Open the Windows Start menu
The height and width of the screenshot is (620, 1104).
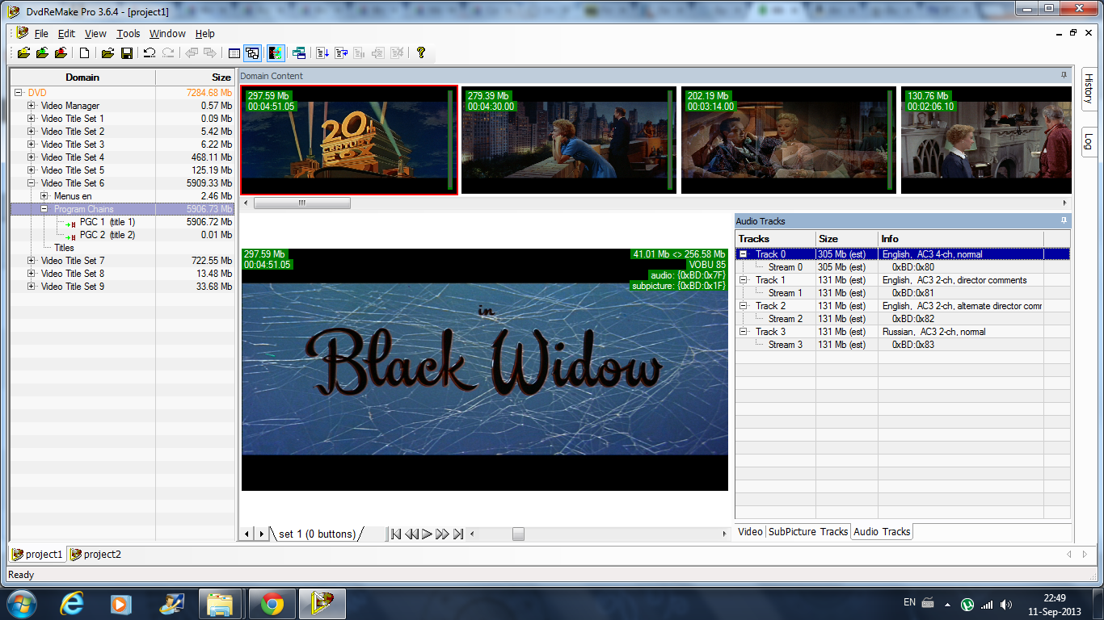[21, 603]
